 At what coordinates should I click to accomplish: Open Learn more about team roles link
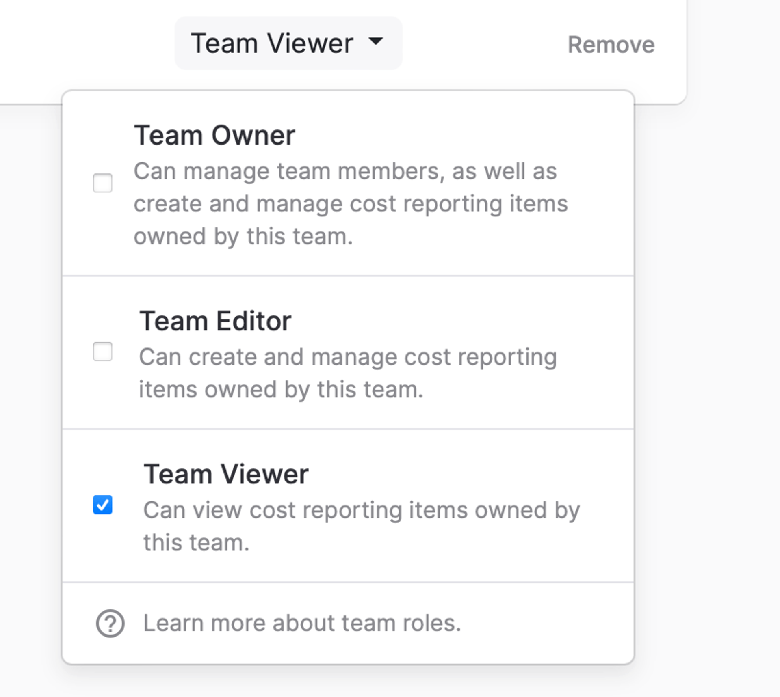(302, 623)
